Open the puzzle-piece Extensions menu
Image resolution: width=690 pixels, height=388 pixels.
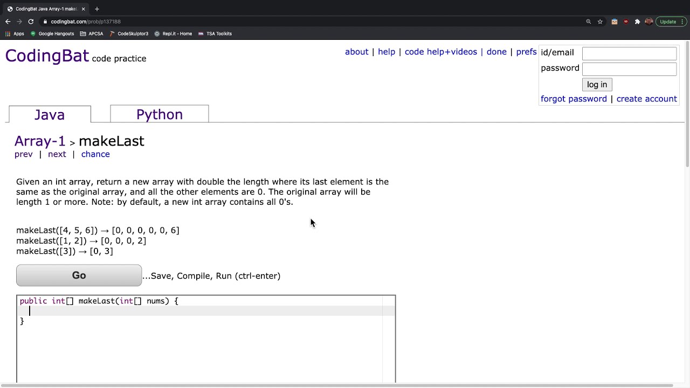pos(637,22)
